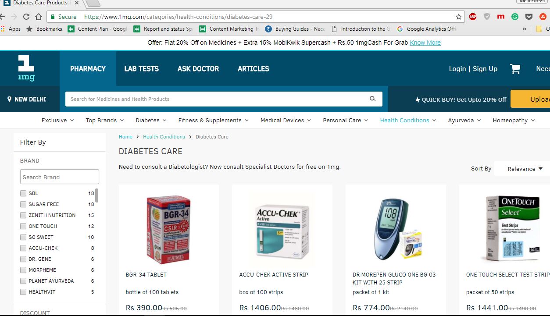Click the brand list scrollbar

[x=96, y=195]
